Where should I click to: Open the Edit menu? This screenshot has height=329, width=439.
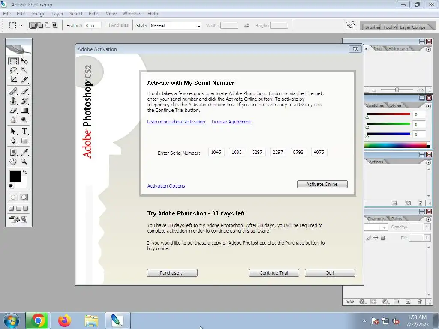(21, 13)
